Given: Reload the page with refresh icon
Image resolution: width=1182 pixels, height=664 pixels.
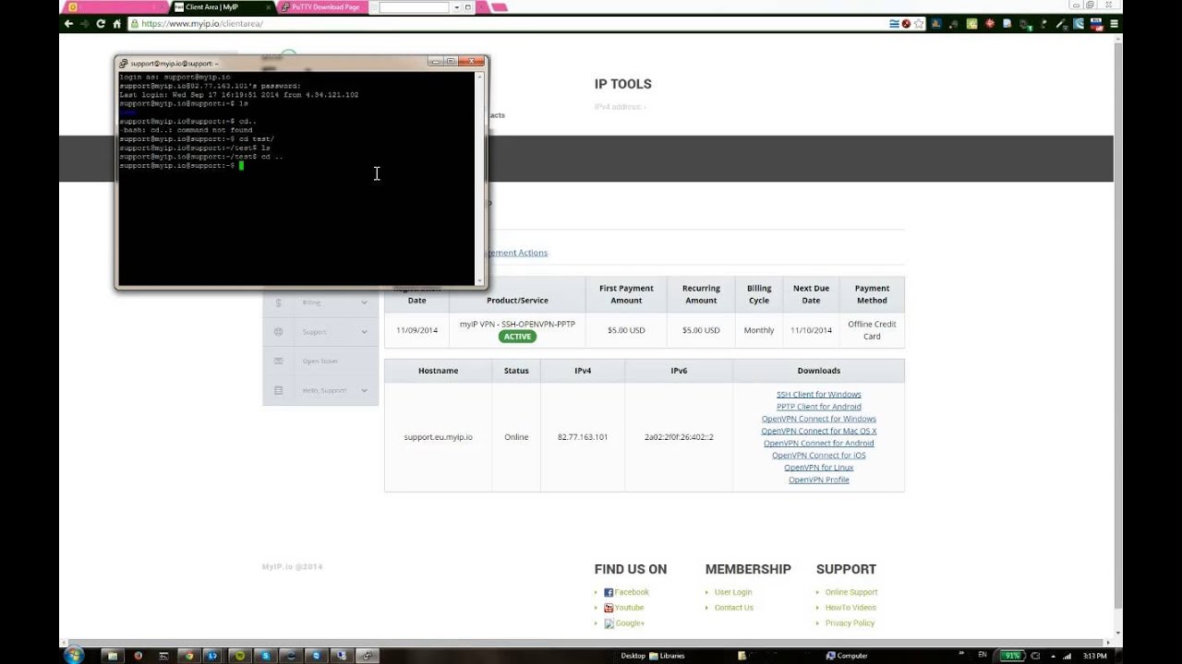Looking at the screenshot, I should click(100, 23).
